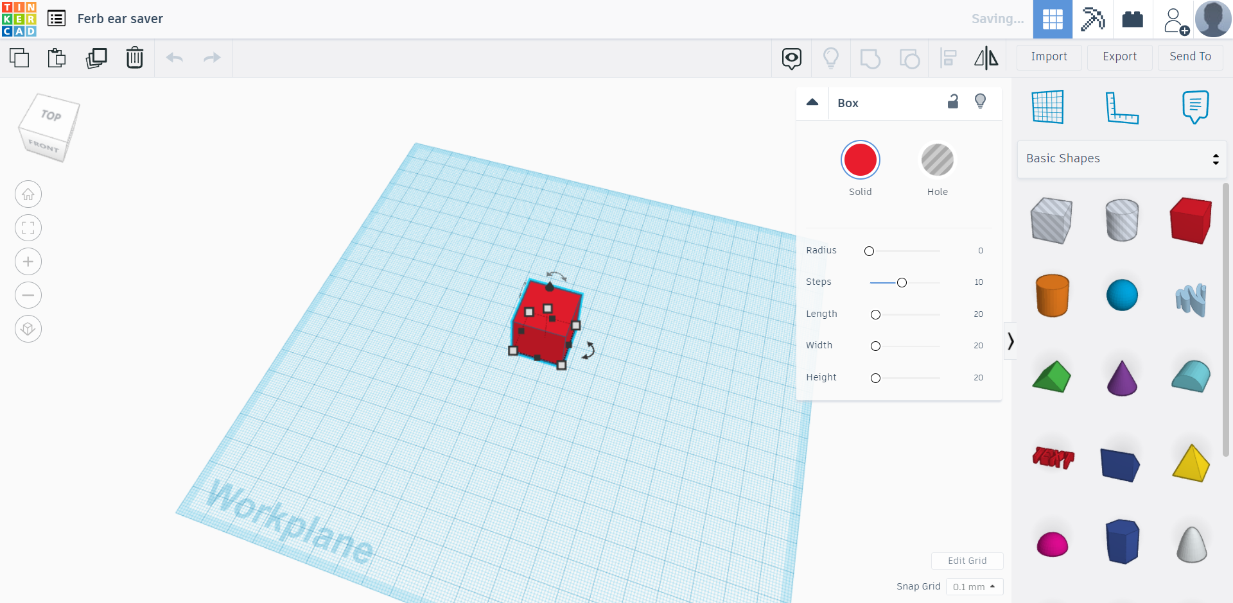Select the Ruler tool
This screenshot has width=1233, height=603.
[1122, 107]
